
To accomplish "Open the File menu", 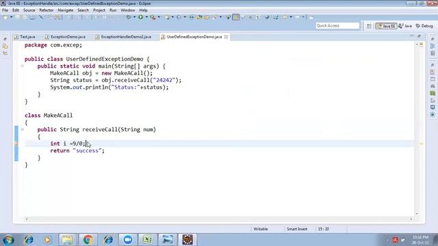I will pos(5,10).
